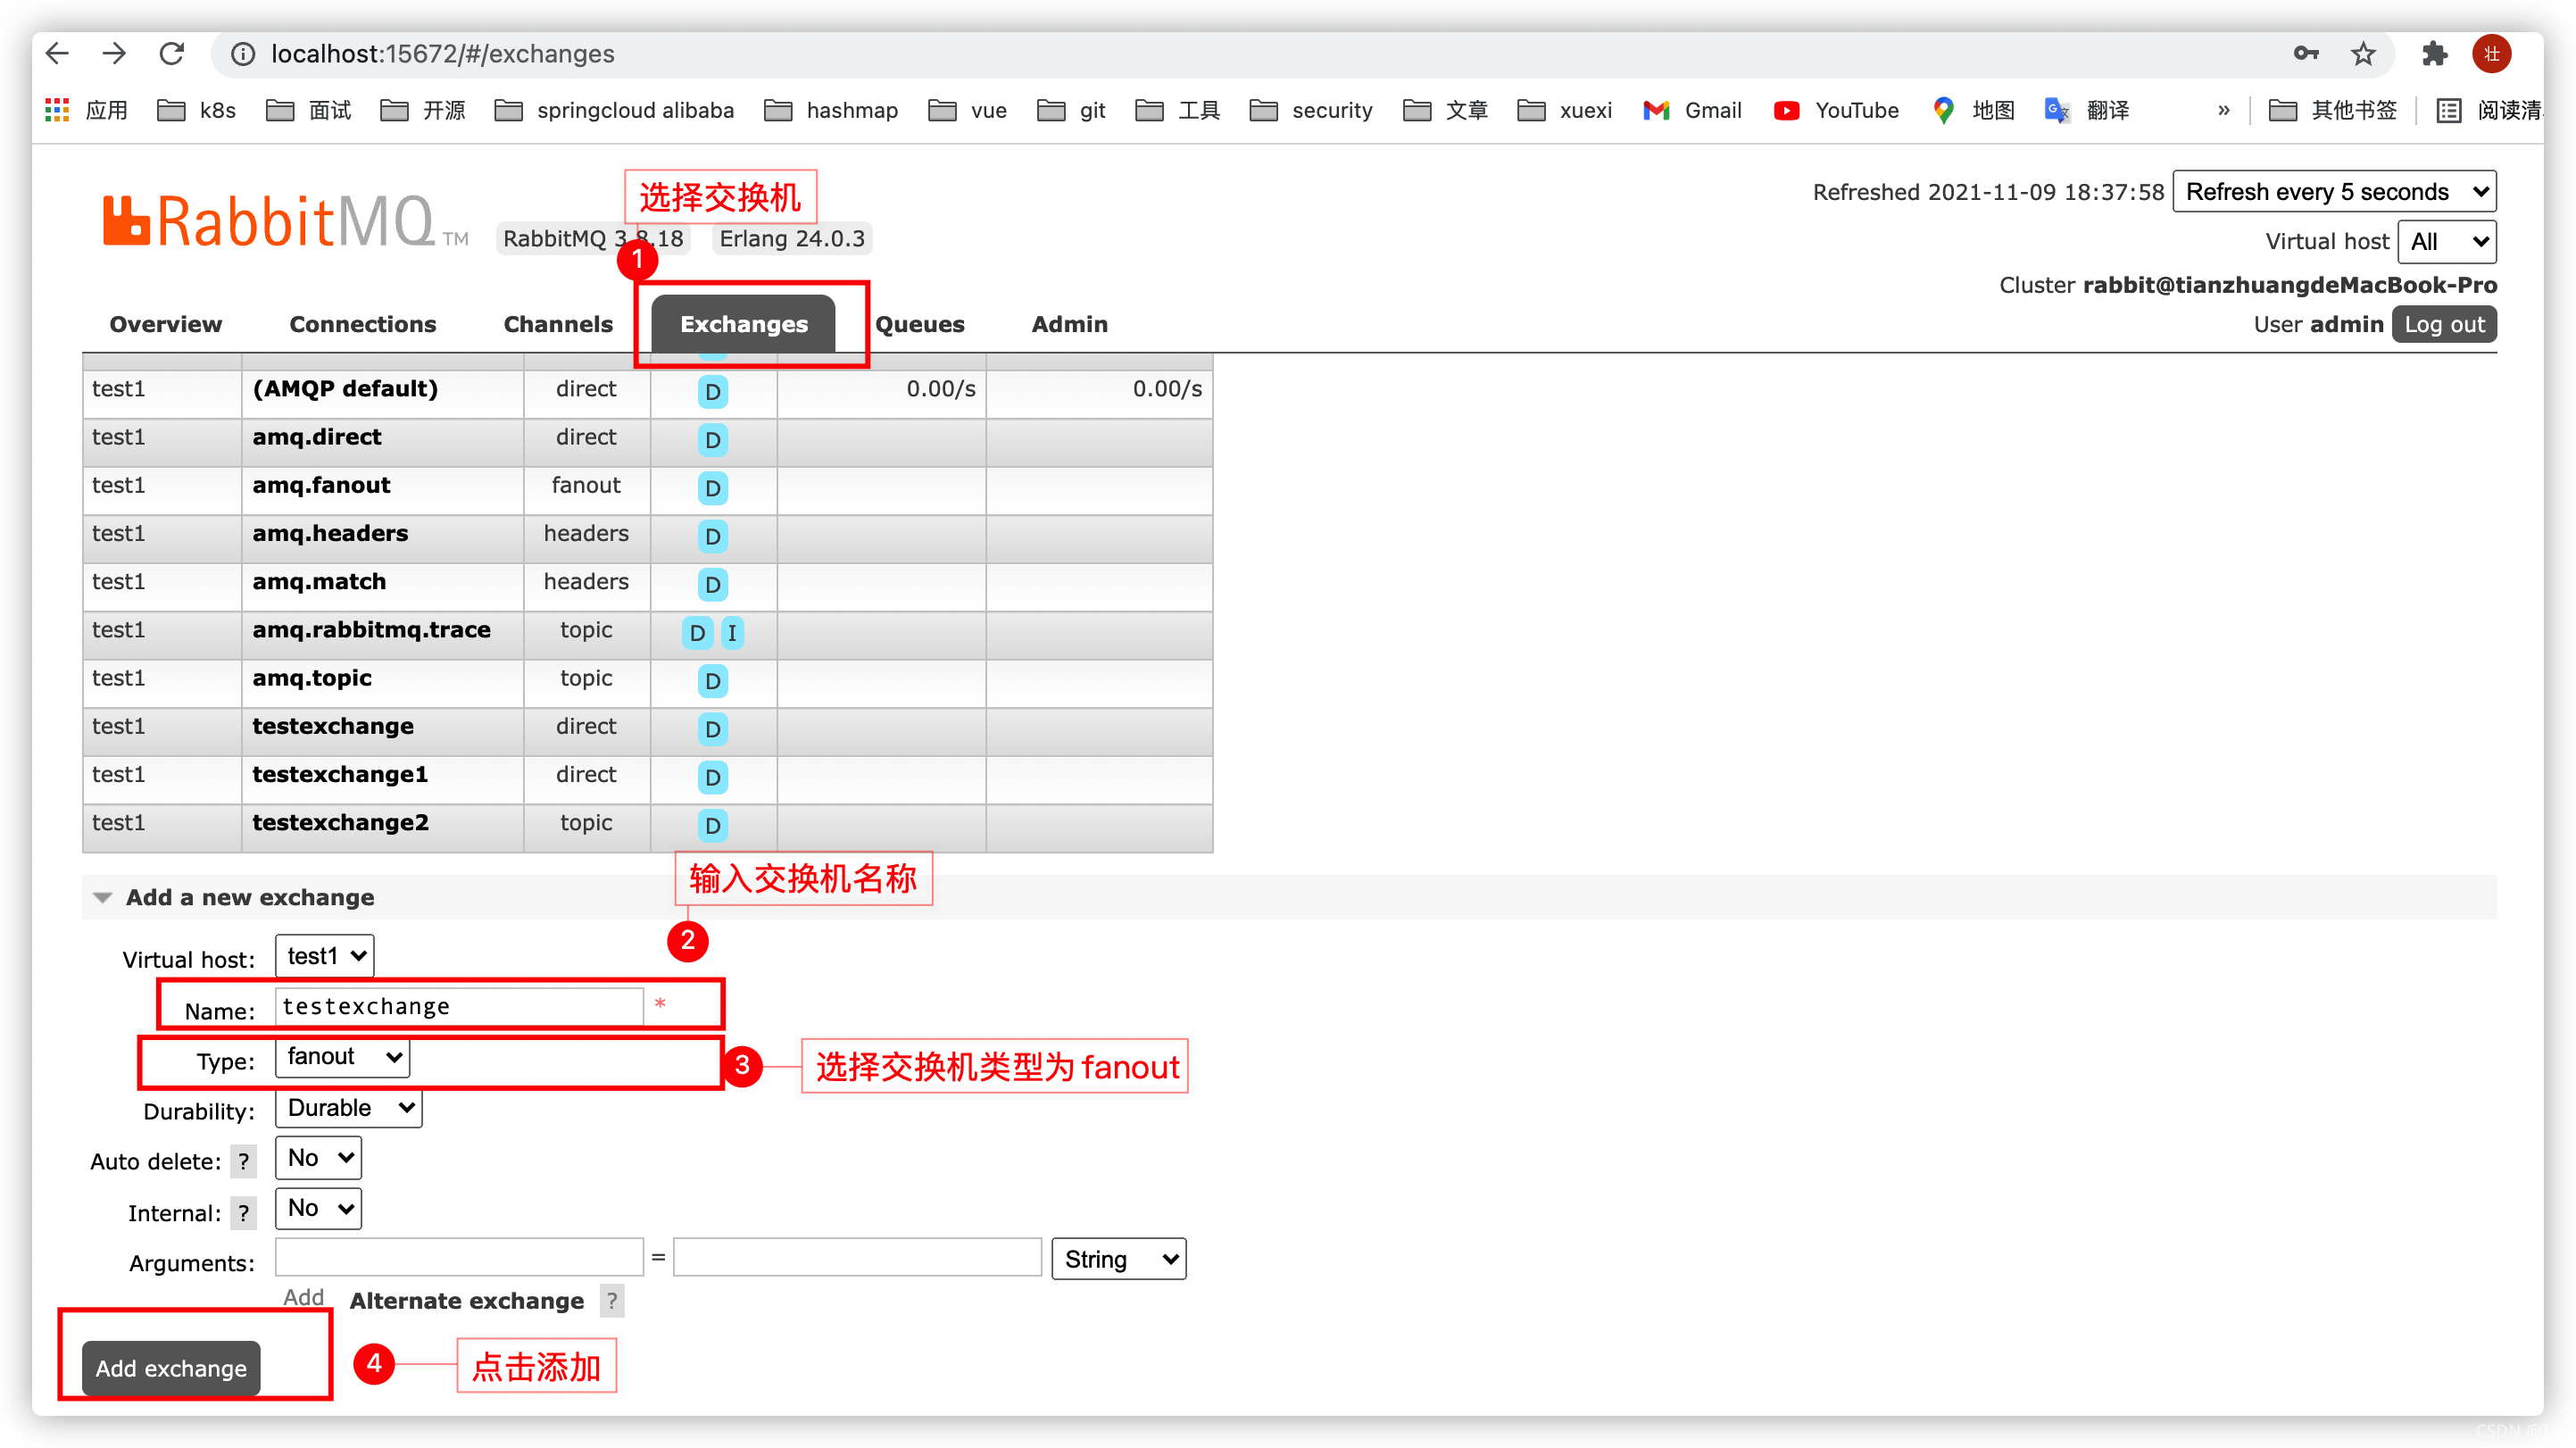2576x1448 pixels.
Task: Open Refresh every 5 seconds dropdown
Action: pyautogui.click(x=2334, y=192)
